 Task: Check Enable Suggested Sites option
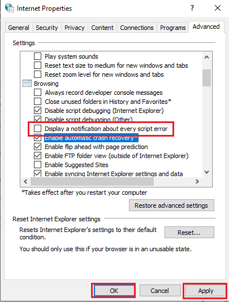tap(38, 165)
